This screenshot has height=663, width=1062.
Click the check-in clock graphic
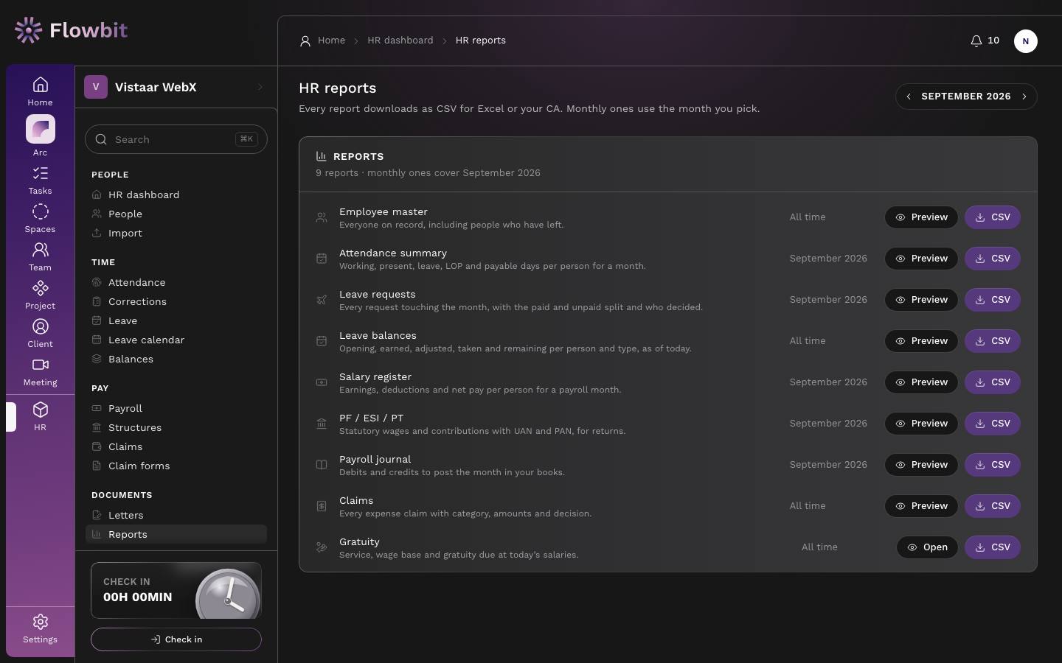pyautogui.click(x=228, y=594)
